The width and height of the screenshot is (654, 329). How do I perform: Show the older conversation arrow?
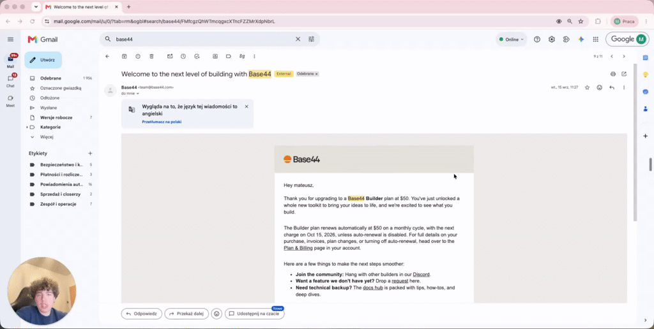[624, 56]
